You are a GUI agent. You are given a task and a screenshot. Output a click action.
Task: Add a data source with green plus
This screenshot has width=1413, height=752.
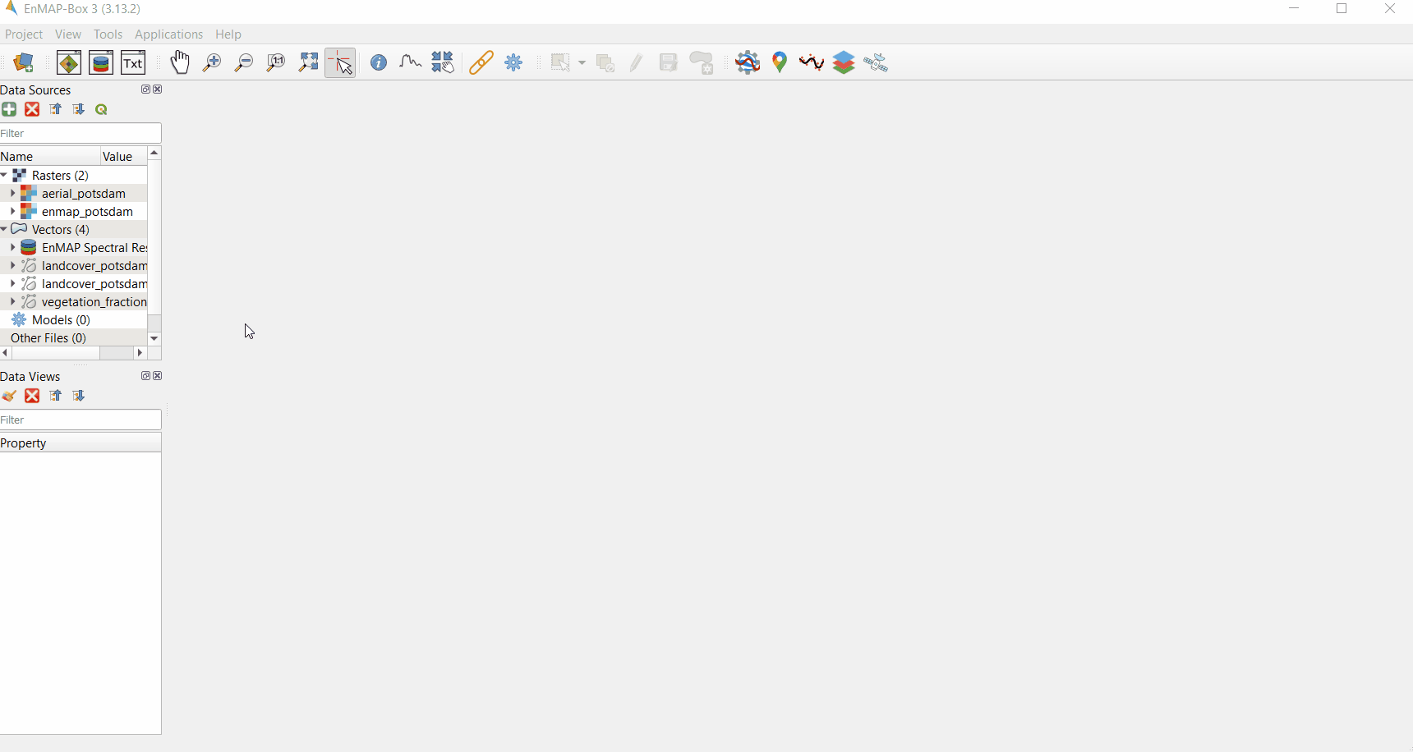(9, 109)
